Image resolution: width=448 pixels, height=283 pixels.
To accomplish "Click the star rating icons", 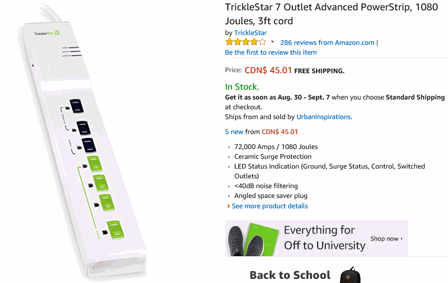I will 246,42.
